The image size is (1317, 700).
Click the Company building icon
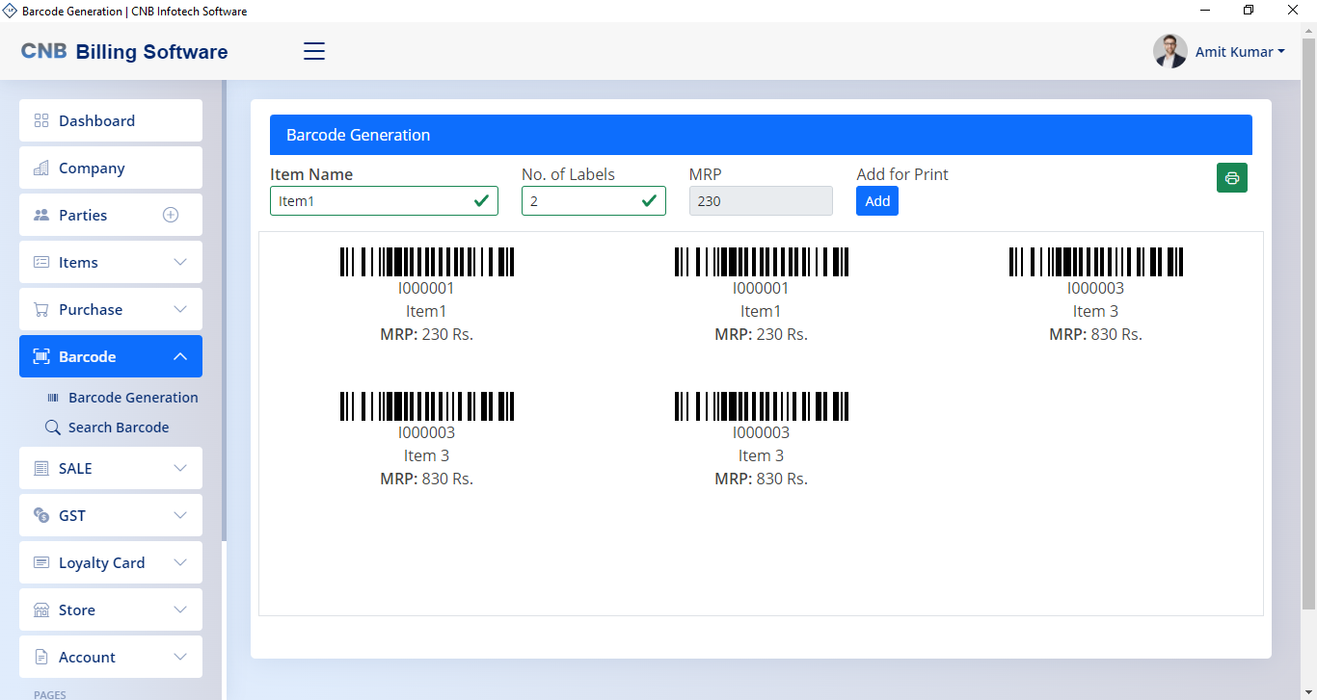tap(41, 168)
